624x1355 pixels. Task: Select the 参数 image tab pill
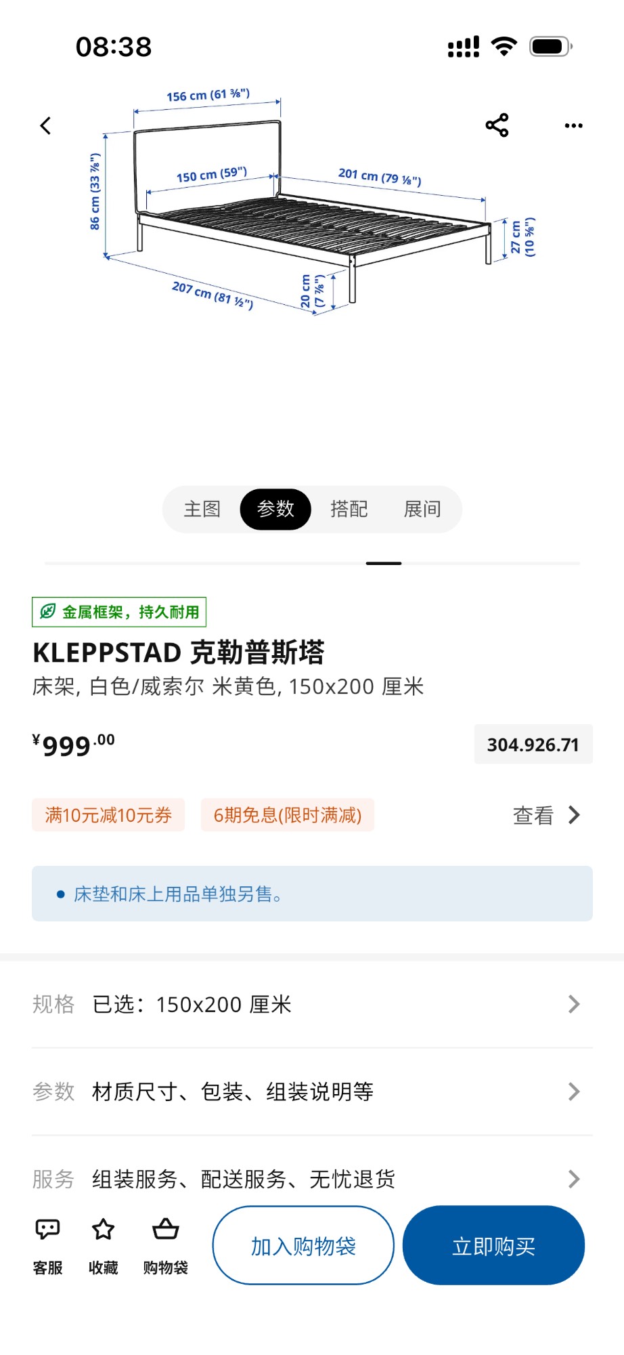tap(275, 509)
